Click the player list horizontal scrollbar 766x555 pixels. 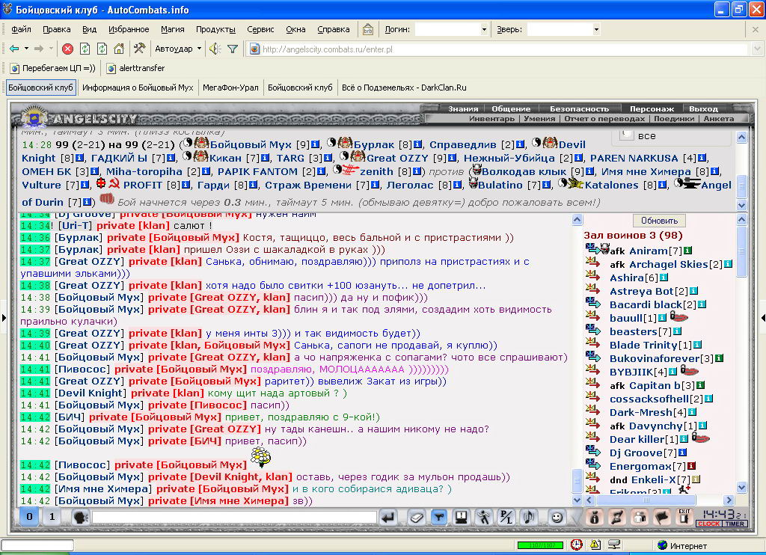click(x=660, y=500)
